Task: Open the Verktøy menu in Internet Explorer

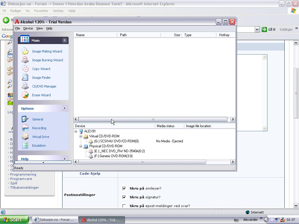Action: (58, 11)
